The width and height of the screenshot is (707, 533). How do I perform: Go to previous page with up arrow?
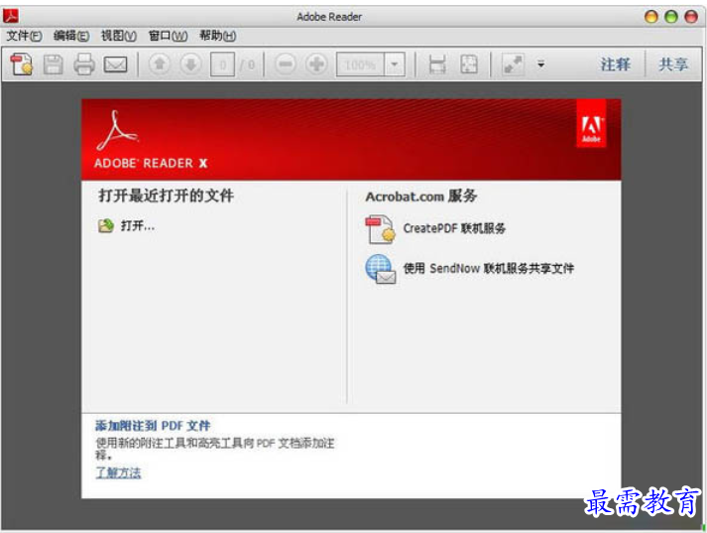pos(160,65)
